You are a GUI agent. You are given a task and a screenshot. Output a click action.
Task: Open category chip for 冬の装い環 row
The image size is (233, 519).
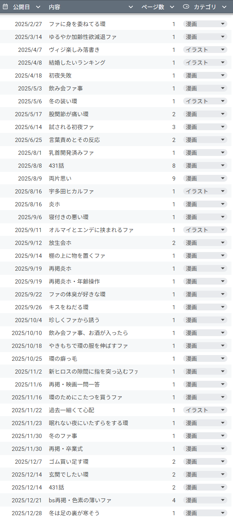click(x=223, y=101)
